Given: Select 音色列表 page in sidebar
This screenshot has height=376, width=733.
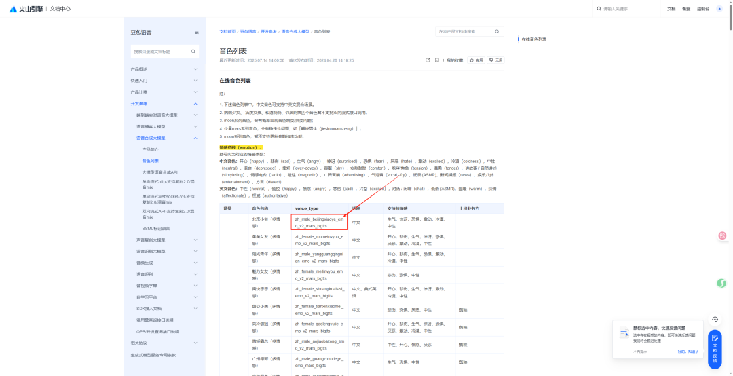Looking at the screenshot, I should click(x=151, y=161).
